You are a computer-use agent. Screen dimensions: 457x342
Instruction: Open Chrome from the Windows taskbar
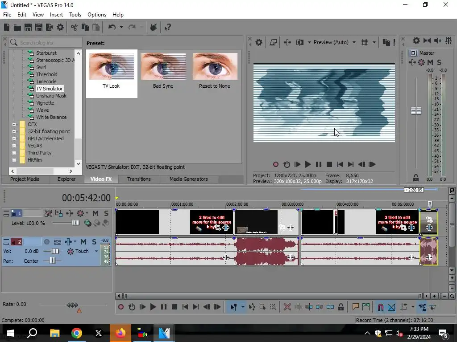coord(77,333)
